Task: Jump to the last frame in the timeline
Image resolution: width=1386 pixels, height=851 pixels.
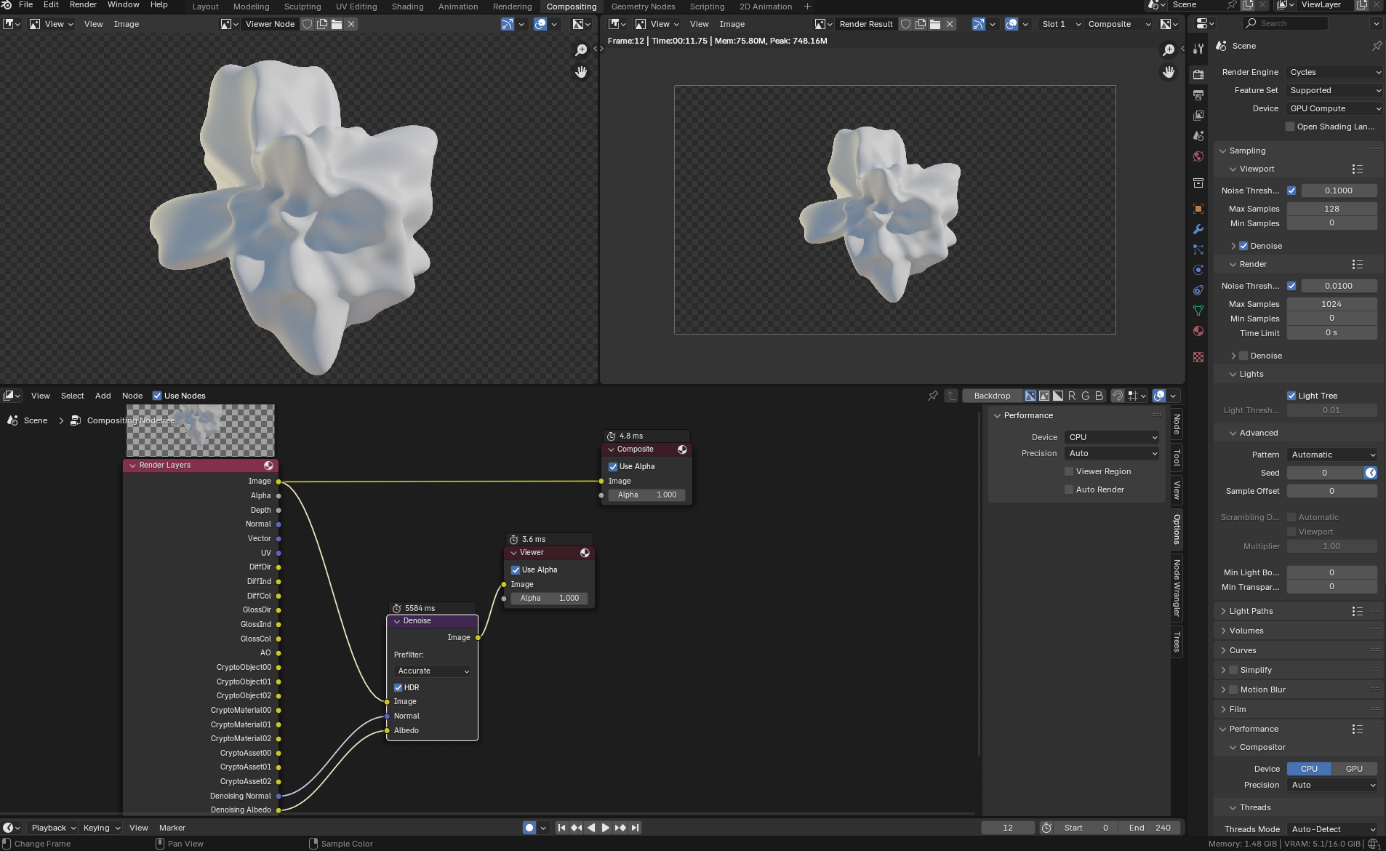Action: coord(634,827)
